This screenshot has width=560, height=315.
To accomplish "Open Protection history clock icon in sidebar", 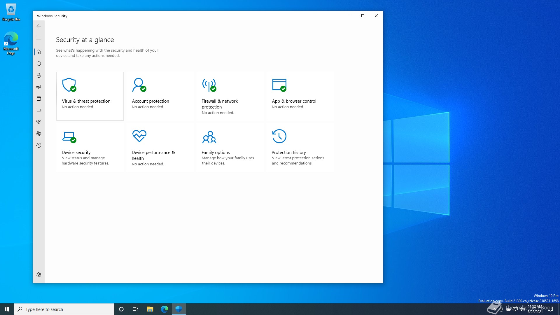I will click(39, 145).
